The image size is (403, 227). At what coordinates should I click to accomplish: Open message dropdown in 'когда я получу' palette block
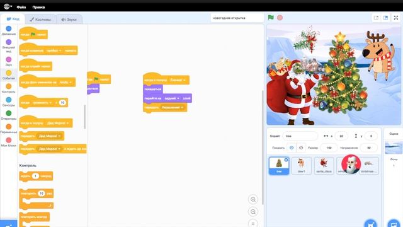(x=58, y=124)
